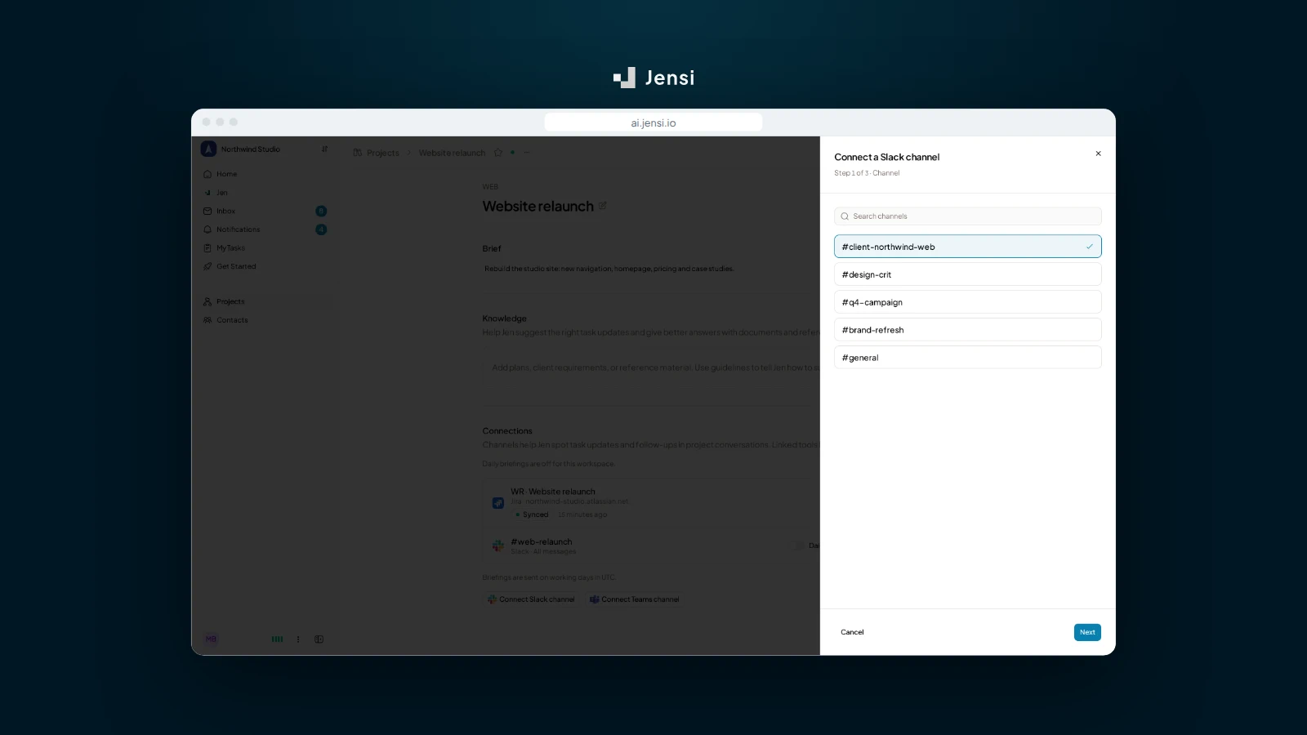
Task: Select the #brand-refresh channel
Action: tap(967, 330)
